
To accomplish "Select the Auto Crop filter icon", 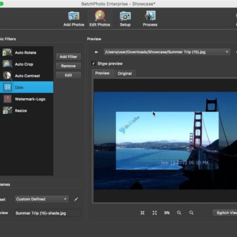I will [x=7, y=64].
